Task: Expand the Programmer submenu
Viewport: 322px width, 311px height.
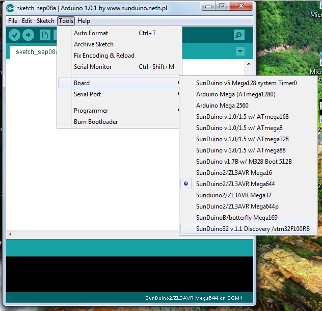Action: pos(119,111)
